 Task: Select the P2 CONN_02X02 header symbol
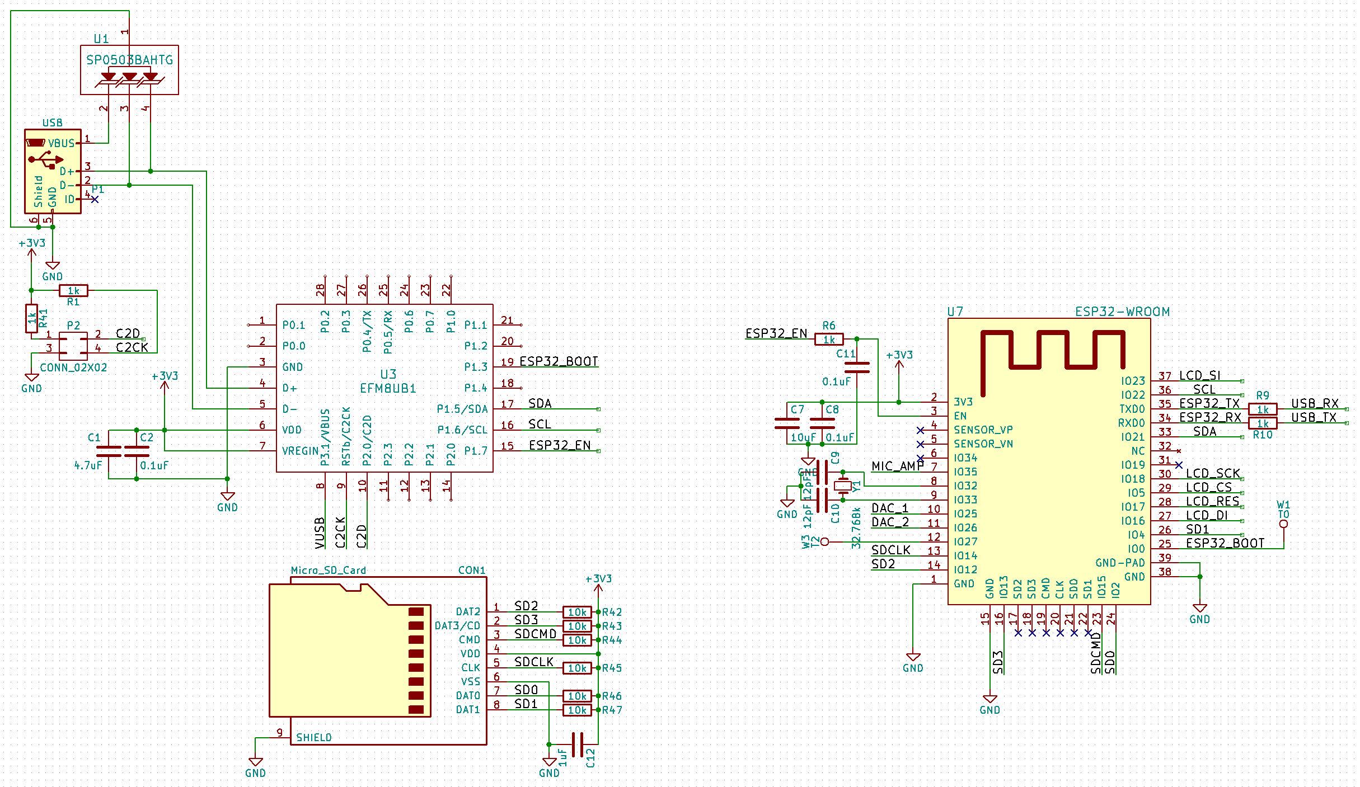click(x=73, y=346)
